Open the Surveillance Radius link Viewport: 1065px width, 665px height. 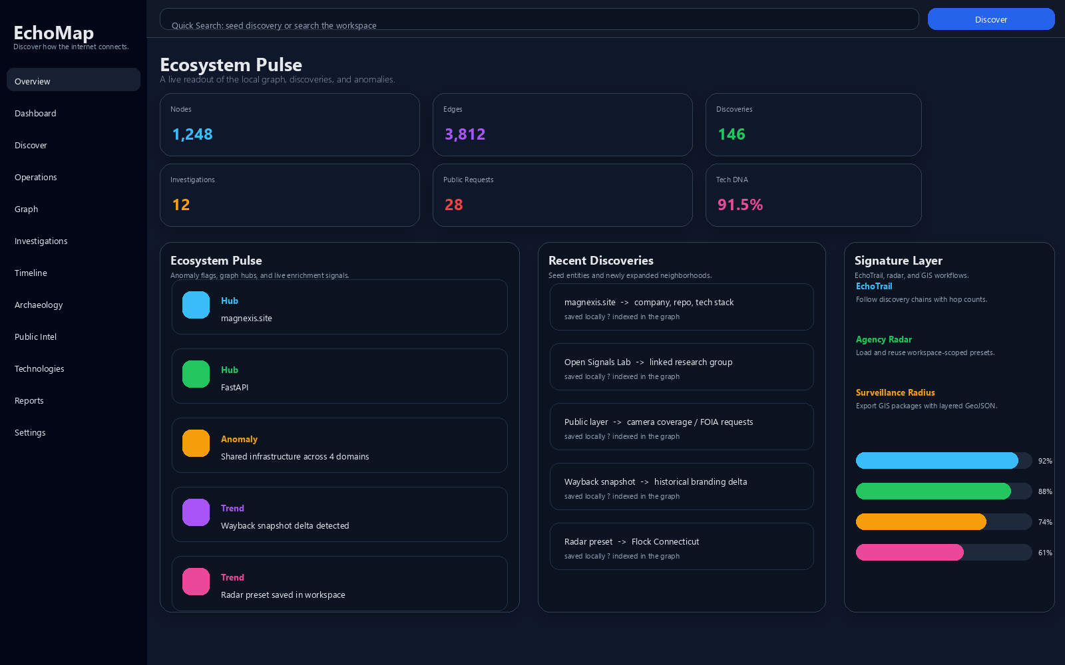(x=895, y=392)
